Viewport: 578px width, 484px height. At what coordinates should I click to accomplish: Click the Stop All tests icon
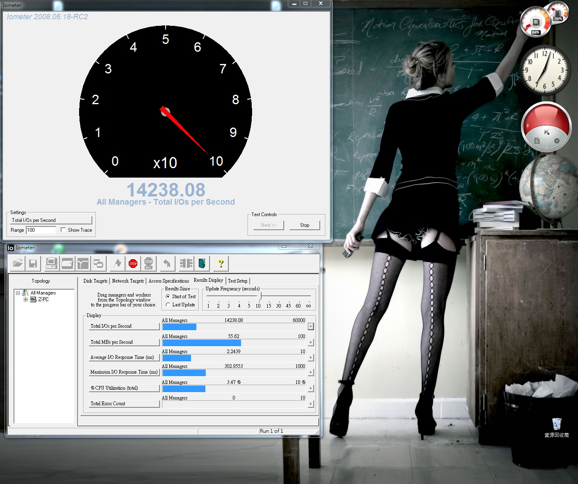(x=148, y=264)
